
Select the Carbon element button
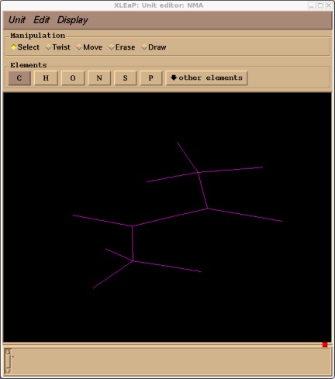(x=19, y=78)
